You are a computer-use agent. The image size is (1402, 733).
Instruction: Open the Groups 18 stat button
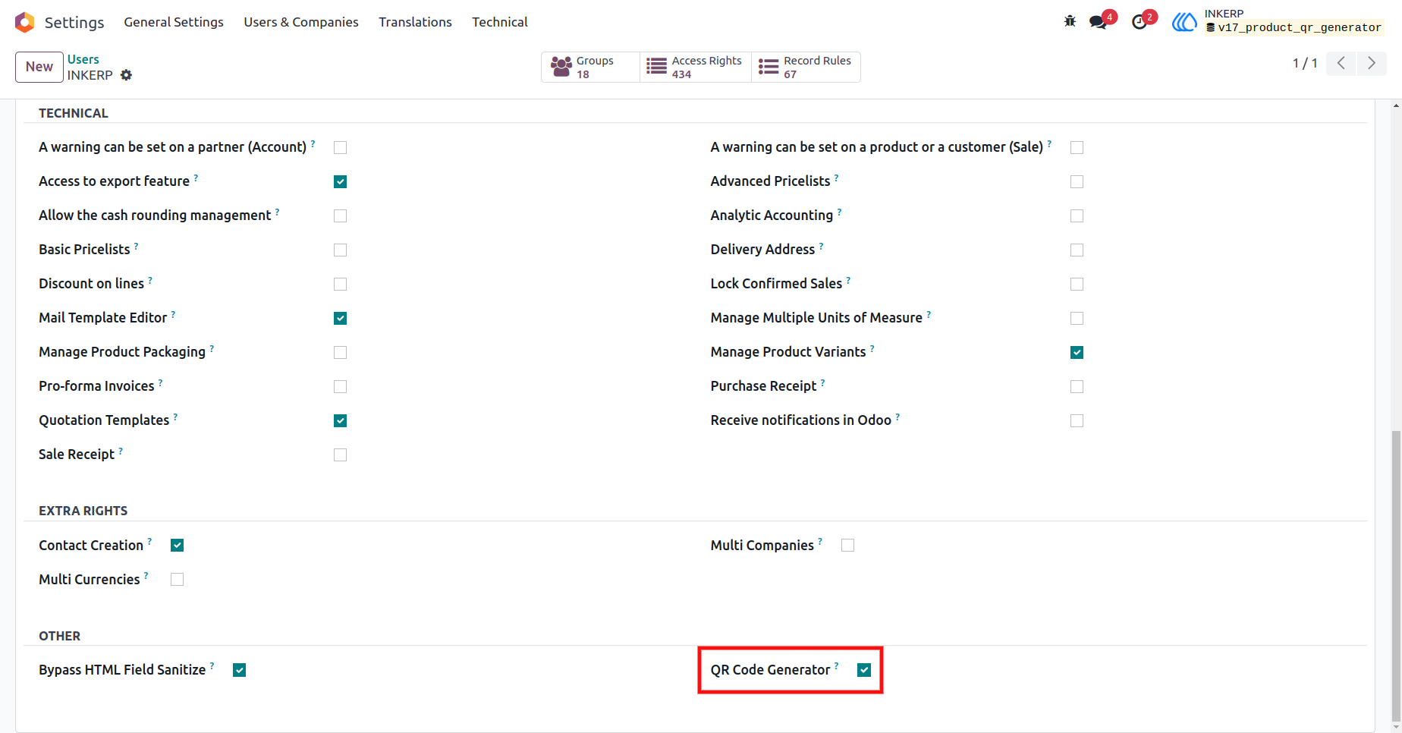coord(590,67)
